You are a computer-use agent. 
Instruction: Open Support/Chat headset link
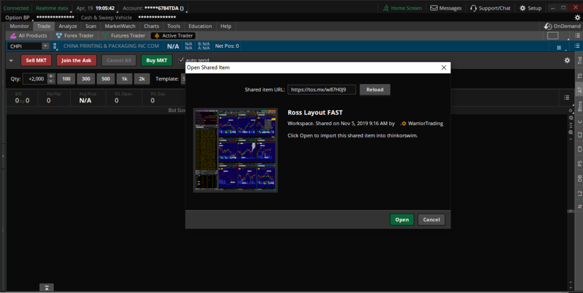[490, 8]
